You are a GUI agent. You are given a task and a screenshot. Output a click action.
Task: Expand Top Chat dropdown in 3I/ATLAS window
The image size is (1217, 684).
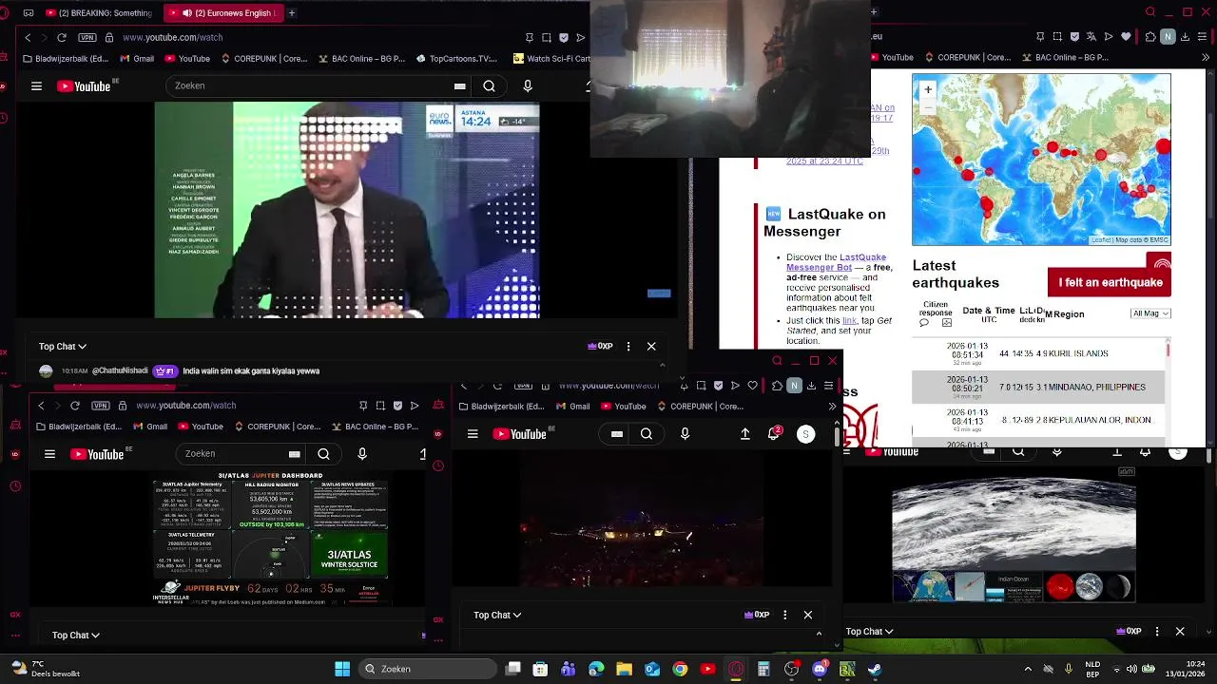(76, 636)
